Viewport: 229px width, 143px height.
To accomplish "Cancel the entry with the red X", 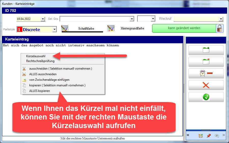I will click(x=206, y=85).
